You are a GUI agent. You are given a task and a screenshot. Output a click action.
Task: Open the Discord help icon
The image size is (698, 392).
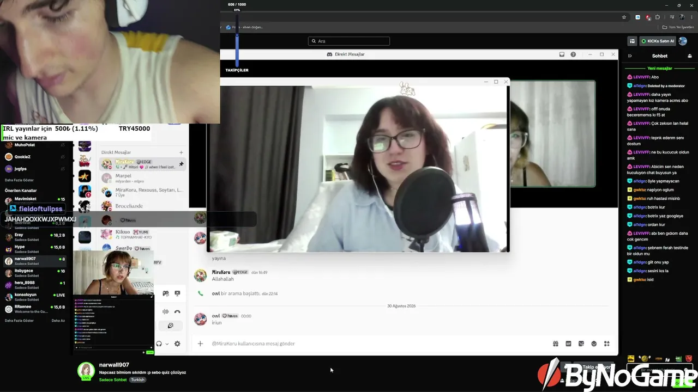click(573, 54)
